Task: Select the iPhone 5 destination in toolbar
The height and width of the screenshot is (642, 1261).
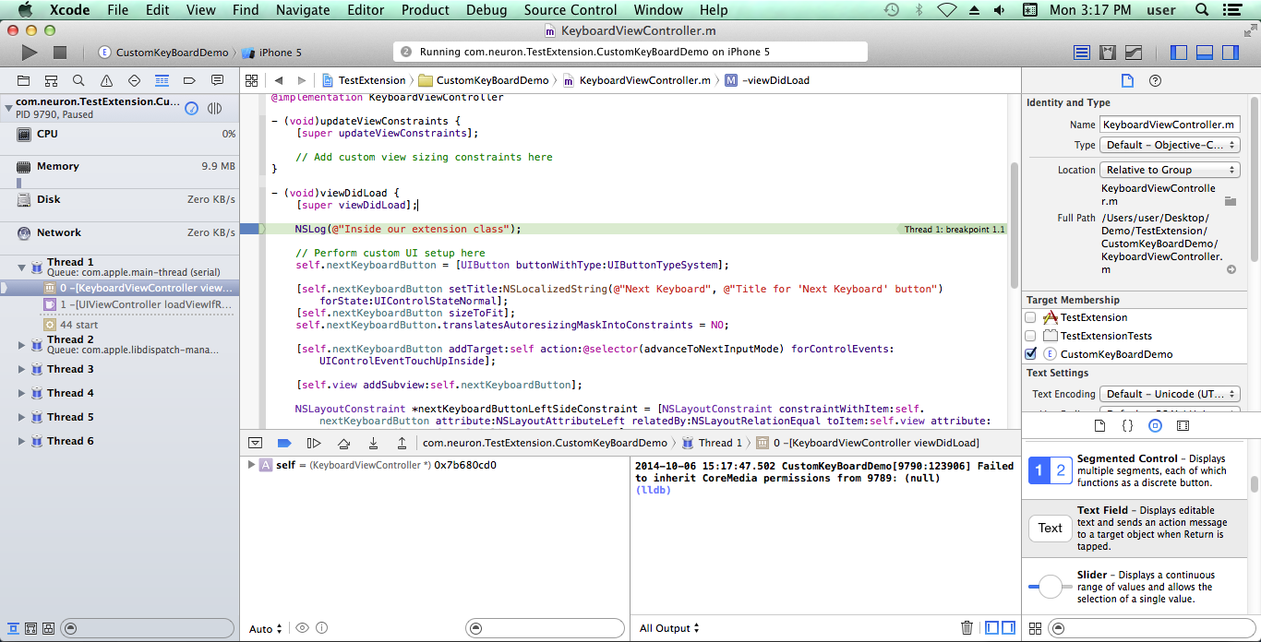Action: tap(272, 53)
